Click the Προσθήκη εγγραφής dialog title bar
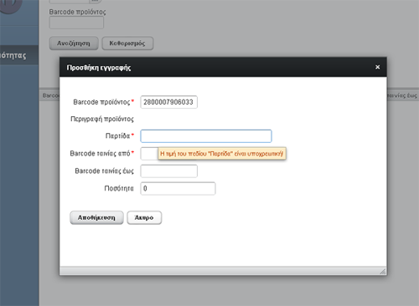This screenshot has width=419, height=306. (223, 67)
